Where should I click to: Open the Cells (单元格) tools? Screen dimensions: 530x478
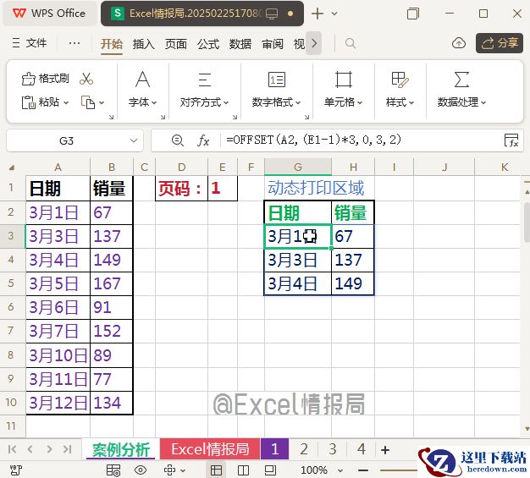pos(343,90)
